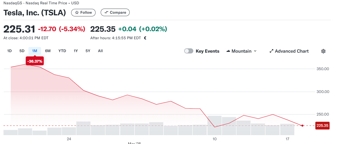Choose the 5Y time range

pos(88,51)
